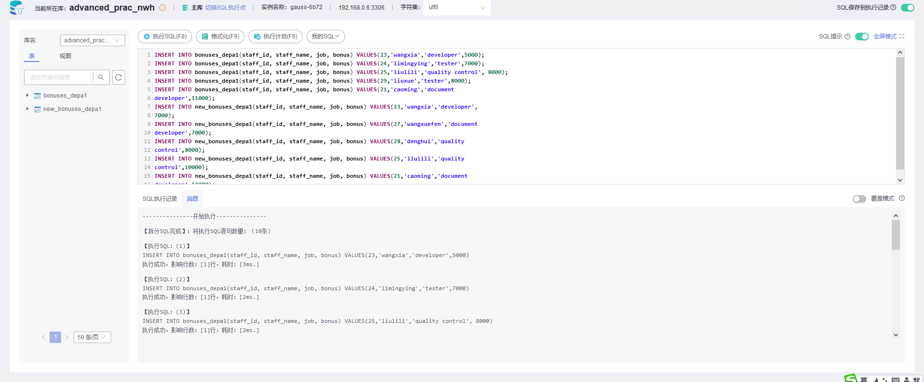Click the 切换SQL执行点 link

pyautogui.click(x=225, y=8)
